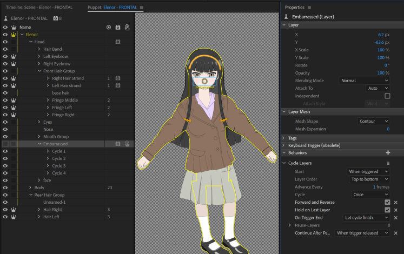404x254 pixels.
Task: Open the Blending Mode dropdown
Action: [x=364, y=81]
